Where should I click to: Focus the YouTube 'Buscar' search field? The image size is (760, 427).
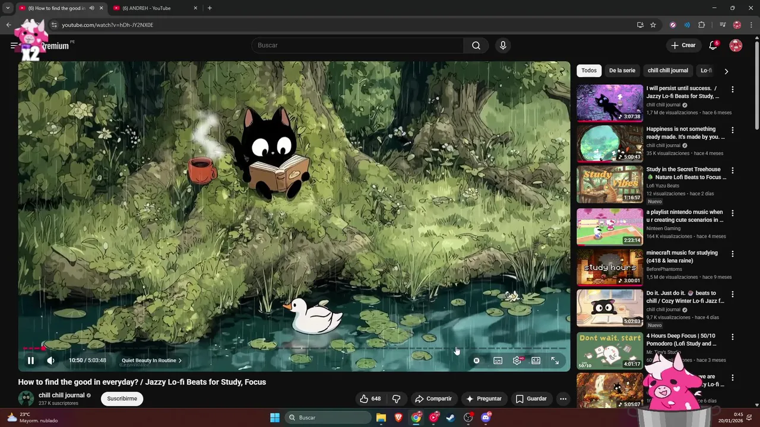tap(358, 45)
